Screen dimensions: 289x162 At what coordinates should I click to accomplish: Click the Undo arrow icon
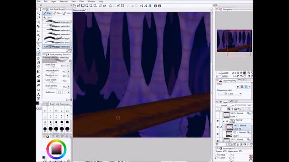pyautogui.click(x=101, y=6)
